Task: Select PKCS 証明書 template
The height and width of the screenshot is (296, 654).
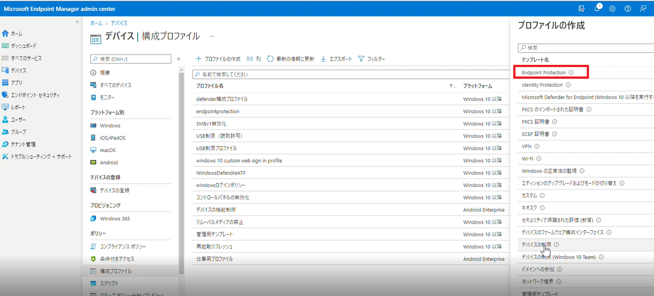Action: (x=536, y=122)
